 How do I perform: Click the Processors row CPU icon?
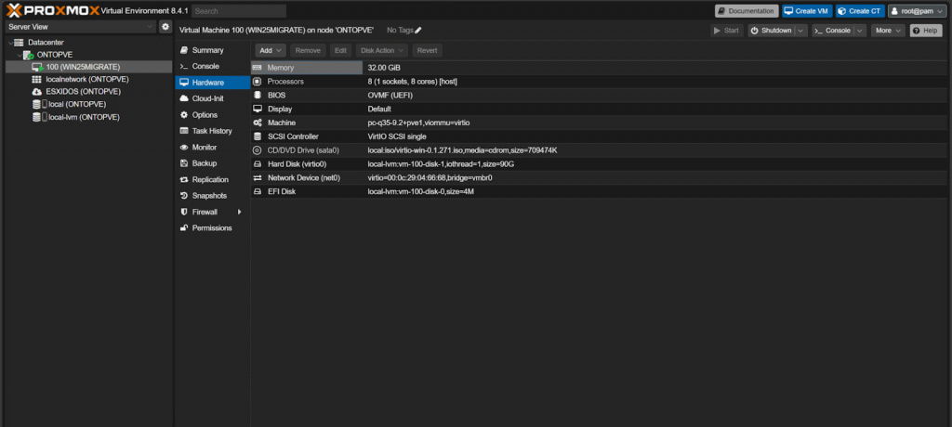[257, 82]
